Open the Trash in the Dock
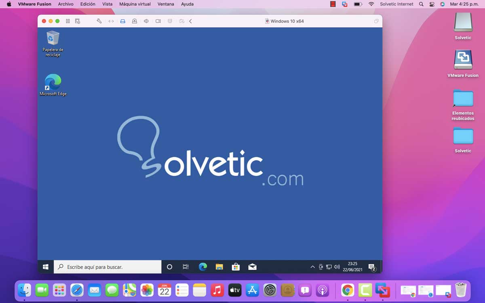This screenshot has width=485, height=303. pyautogui.click(x=461, y=290)
